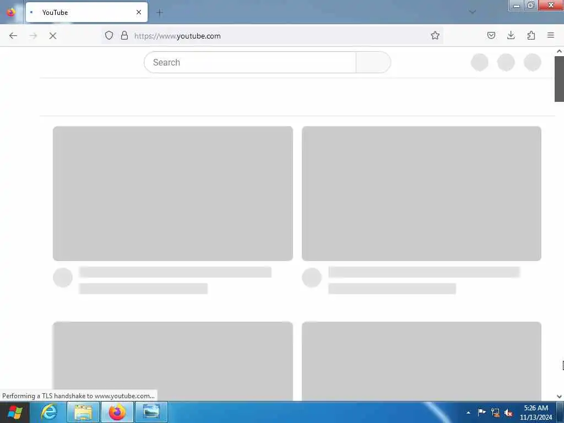Screen dimensions: 564x423
Task: Open the Windows Start menu
Action: point(15,412)
